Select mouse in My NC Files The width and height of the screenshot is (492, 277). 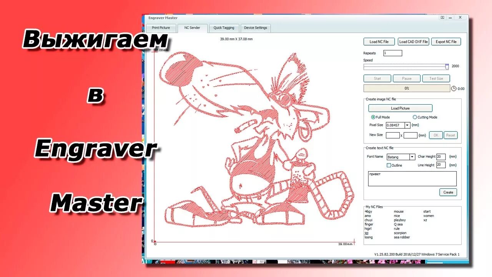[399, 212]
